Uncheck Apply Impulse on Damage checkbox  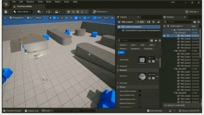click(140, 99)
